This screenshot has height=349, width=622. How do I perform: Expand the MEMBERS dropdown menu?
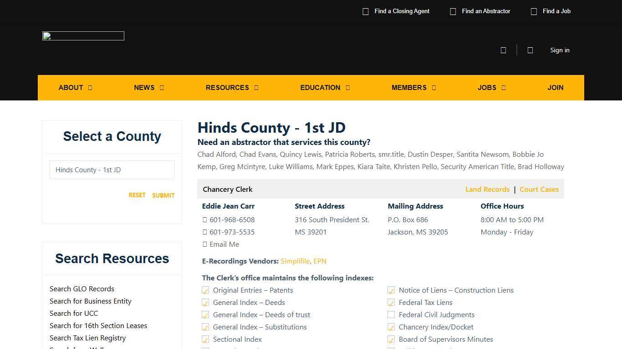click(x=433, y=88)
